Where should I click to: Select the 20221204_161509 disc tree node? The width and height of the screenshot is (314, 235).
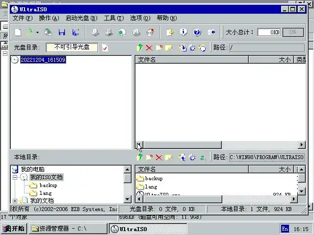point(43,60)
